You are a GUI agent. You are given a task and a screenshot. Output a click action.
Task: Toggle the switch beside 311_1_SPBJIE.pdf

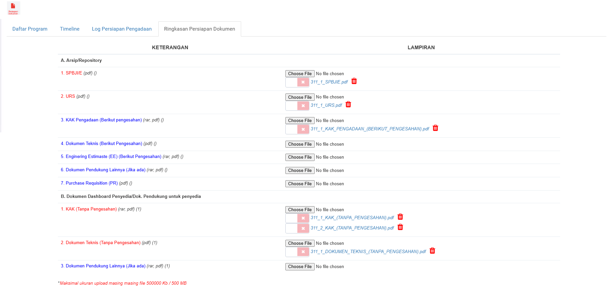click(297, 82)
